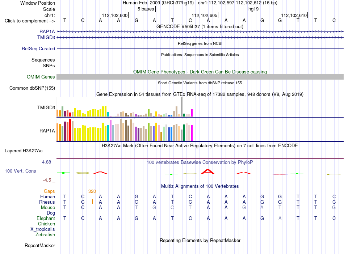Click the orange 320 gap count
Screen dimensions: 344x254
[92, 191]
